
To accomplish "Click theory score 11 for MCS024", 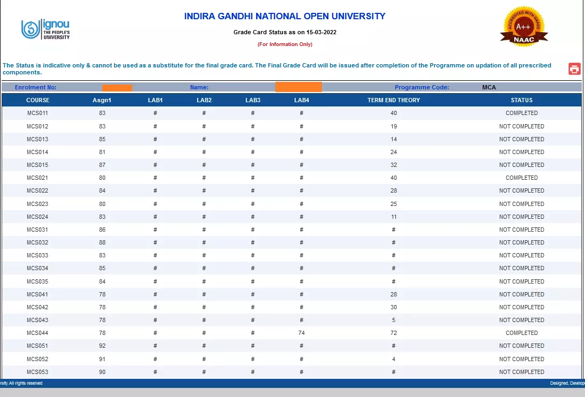I will point(394,217).
